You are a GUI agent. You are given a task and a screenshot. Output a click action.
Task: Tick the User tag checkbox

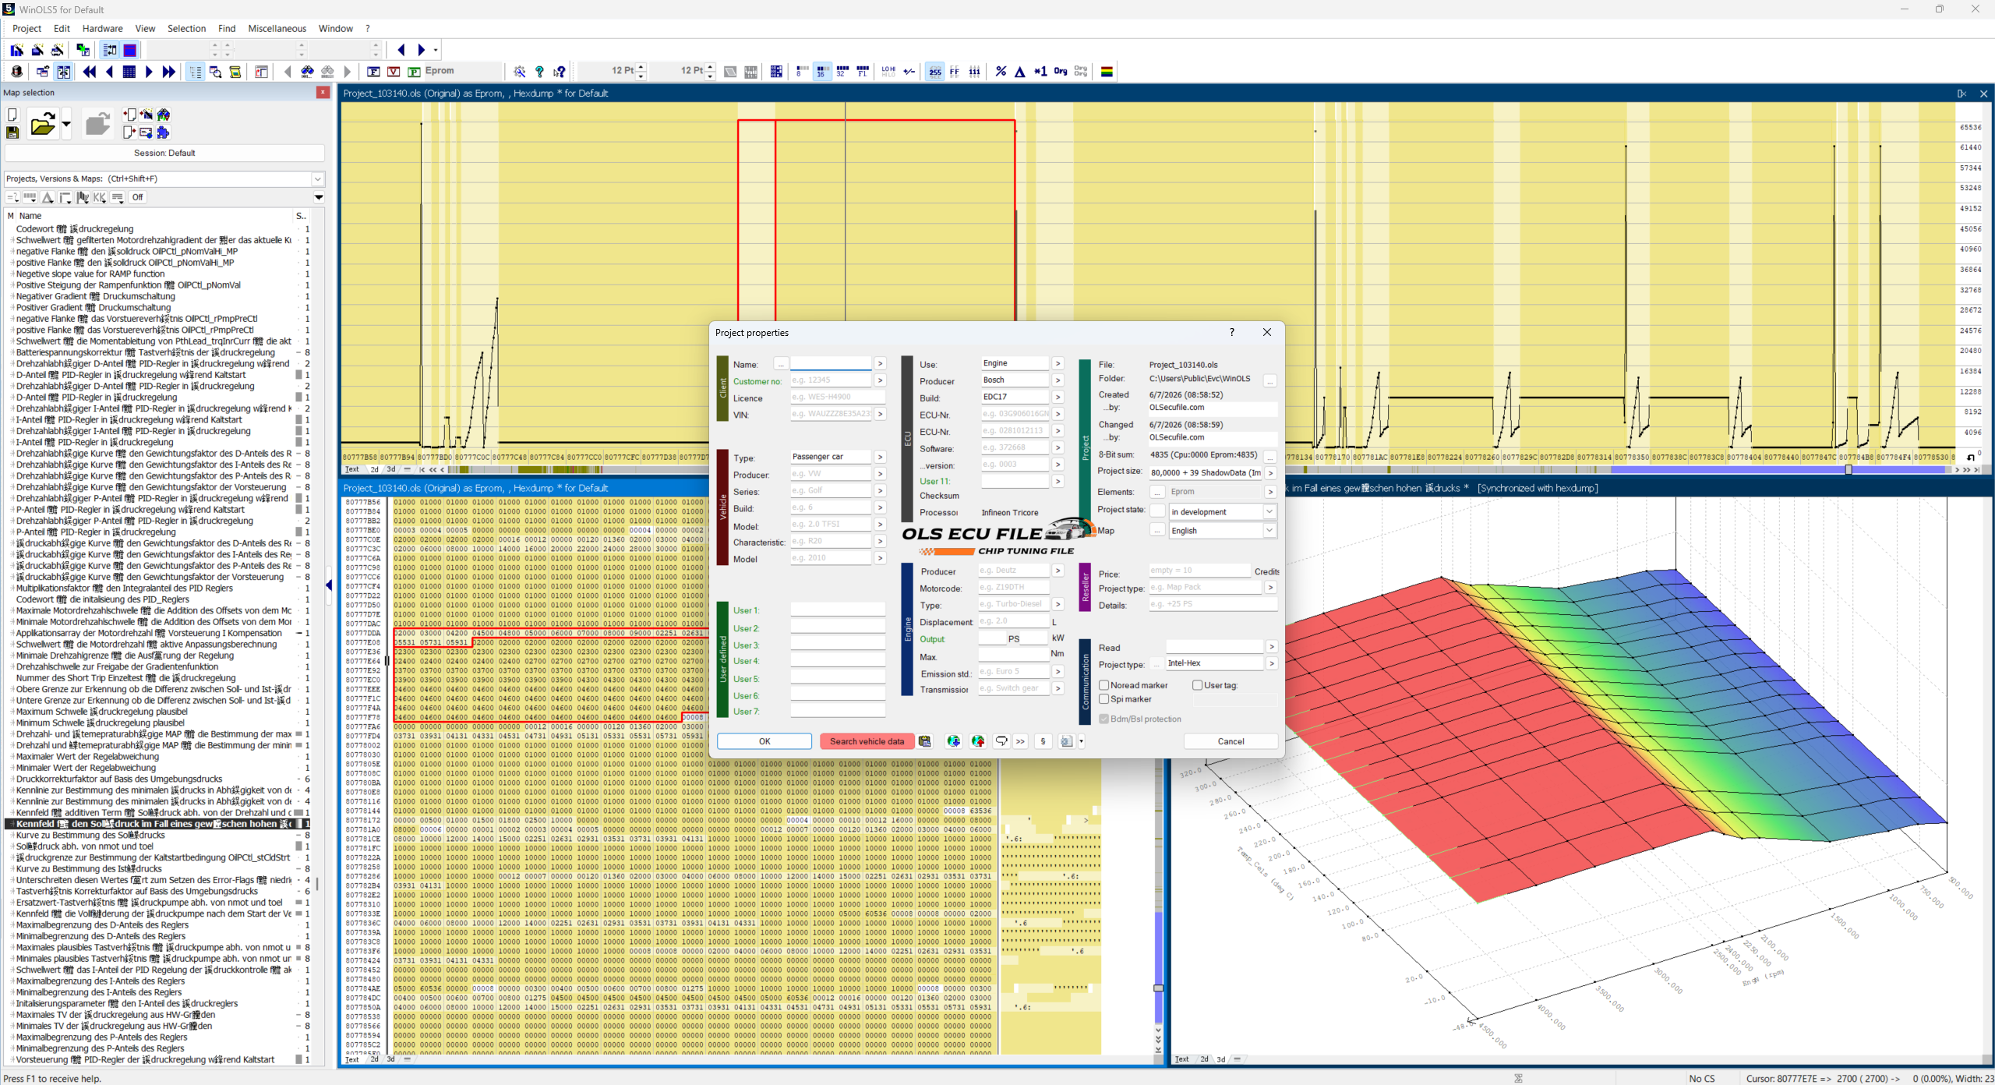pos(1198,685)
